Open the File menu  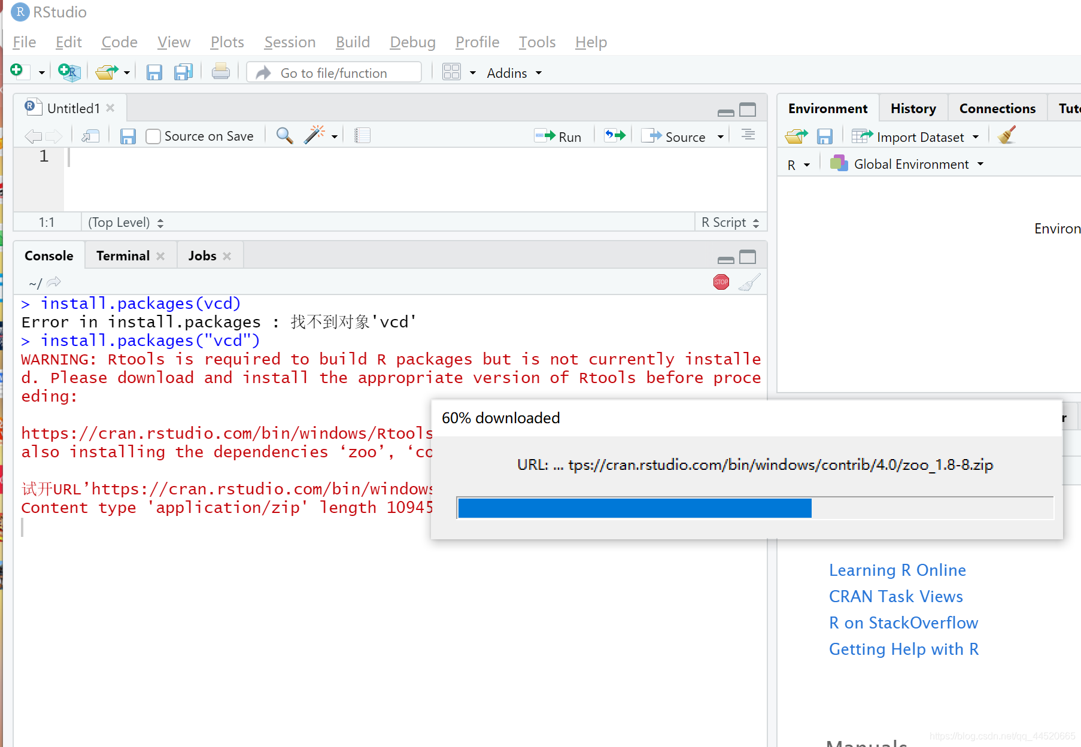point(25,42)
